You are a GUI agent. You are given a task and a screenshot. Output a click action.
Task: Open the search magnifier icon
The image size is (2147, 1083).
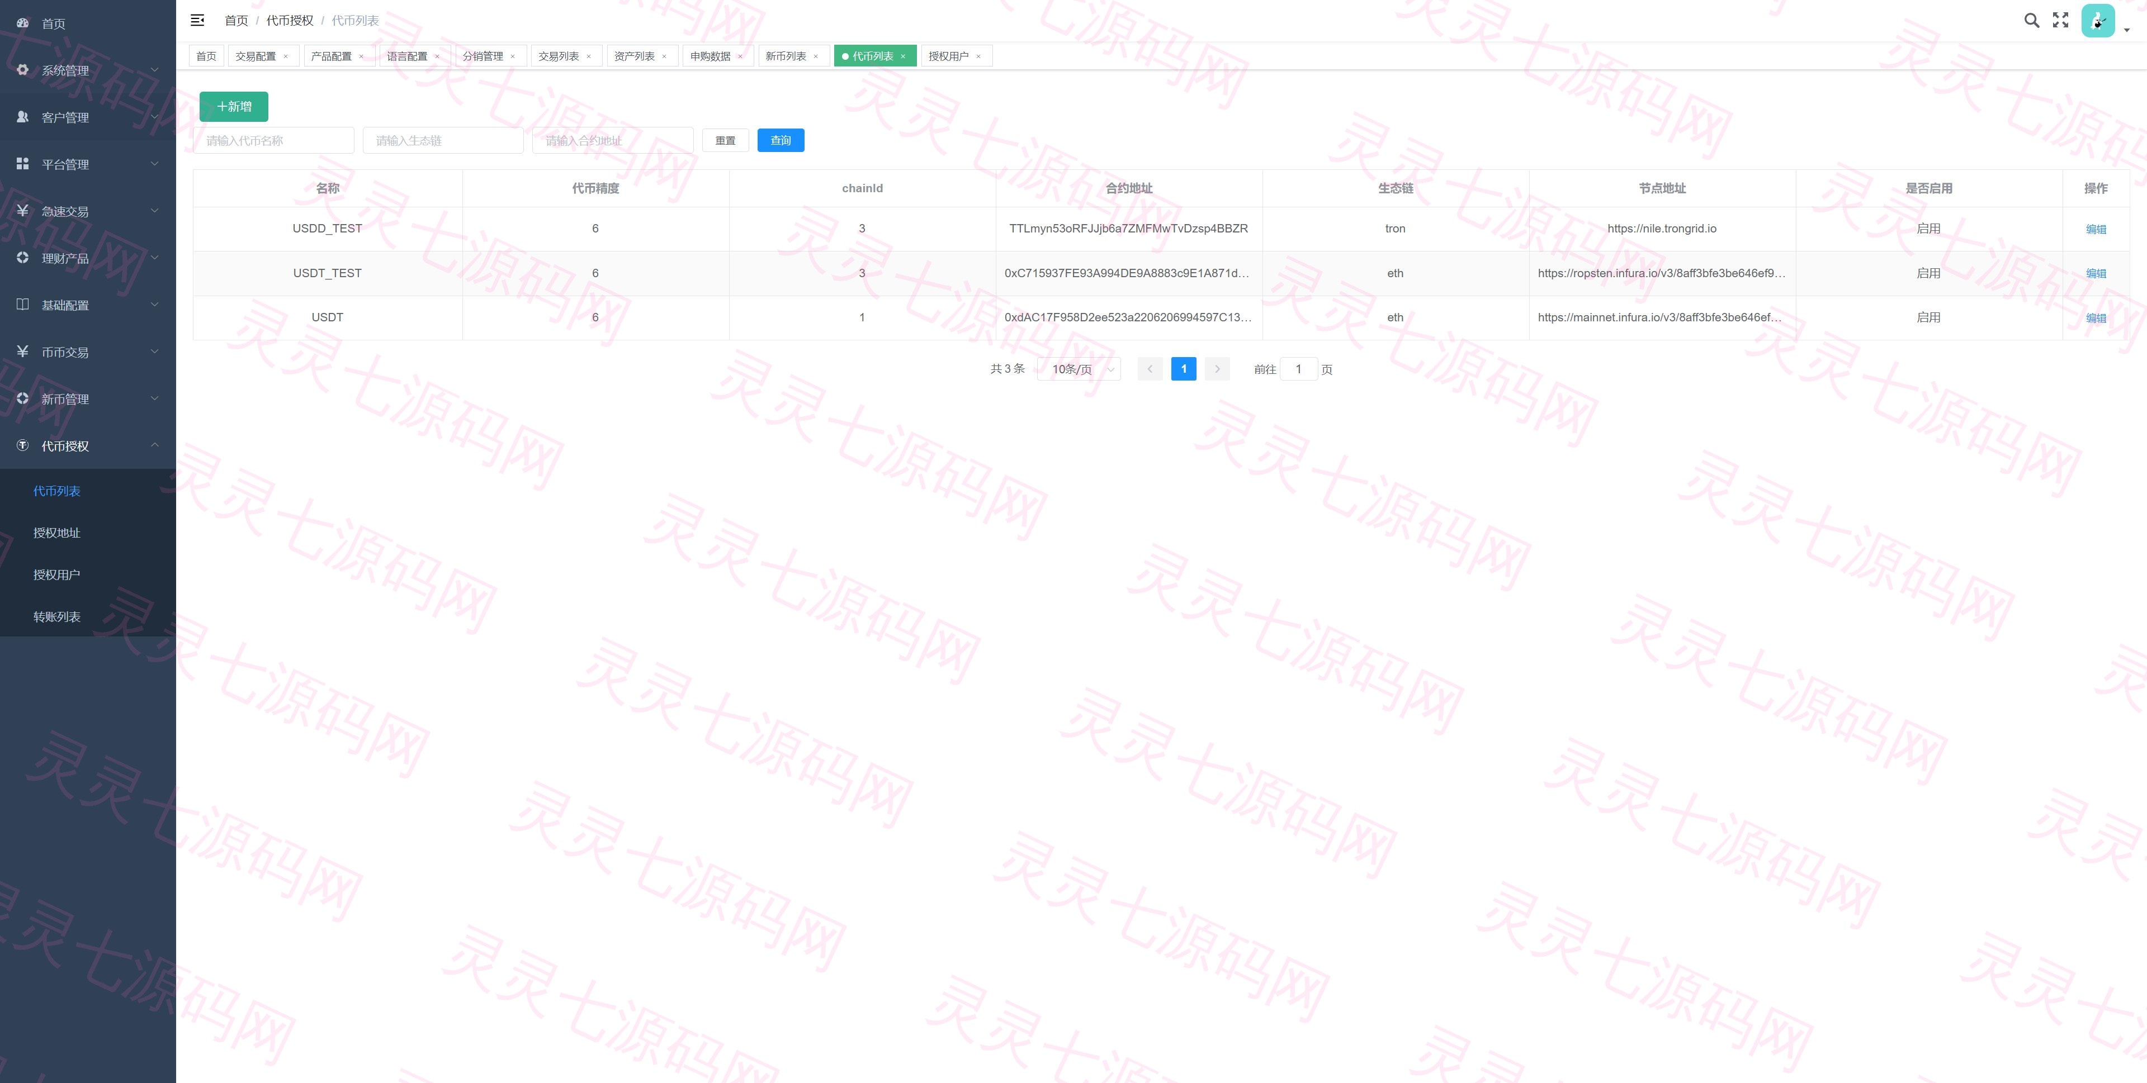point(2031,20)
